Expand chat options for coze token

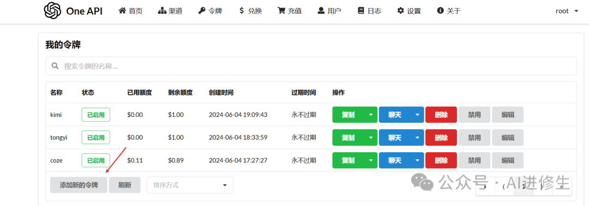click(417, 160)
